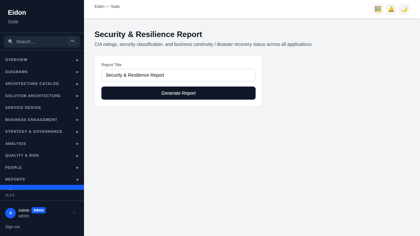420x236 pixels.
Task: Expand Quality & Risk section
Action: (x=42, y=156)
